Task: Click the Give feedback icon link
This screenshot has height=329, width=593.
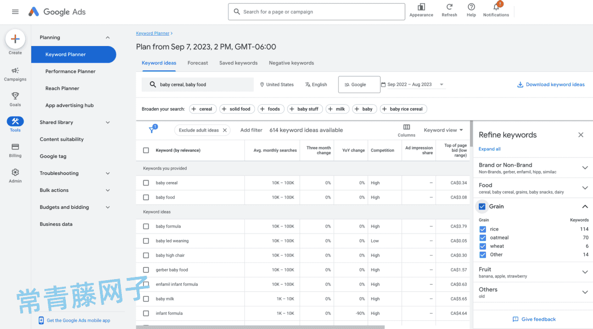Action: [x=534, y=319]
